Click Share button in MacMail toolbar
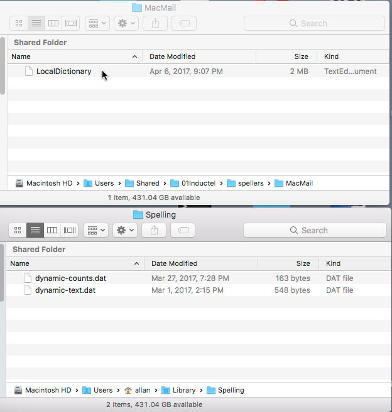Image resolution: width=392 pixels, height=412 pixels. point(155,23)
